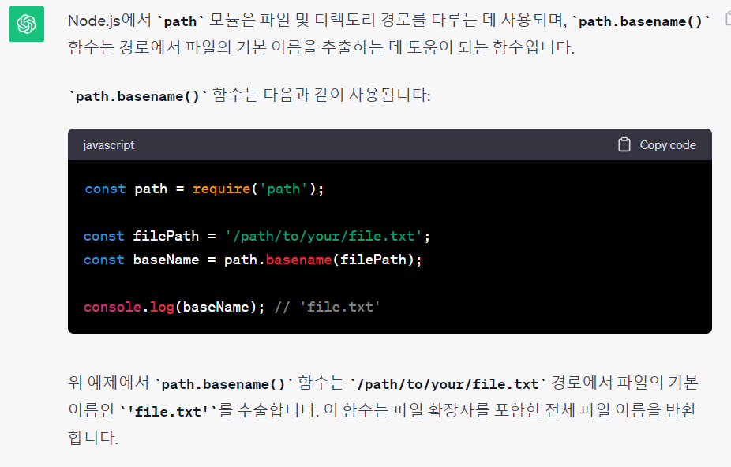Click the 'filePath' variable name in the second const line
The width and height of the screenshot is (731, 467).
pos(166,236)
